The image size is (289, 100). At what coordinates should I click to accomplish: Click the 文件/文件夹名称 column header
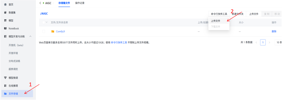59,22
